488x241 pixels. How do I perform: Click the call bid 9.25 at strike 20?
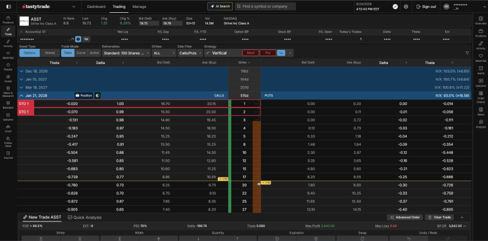tap(166, 185)
